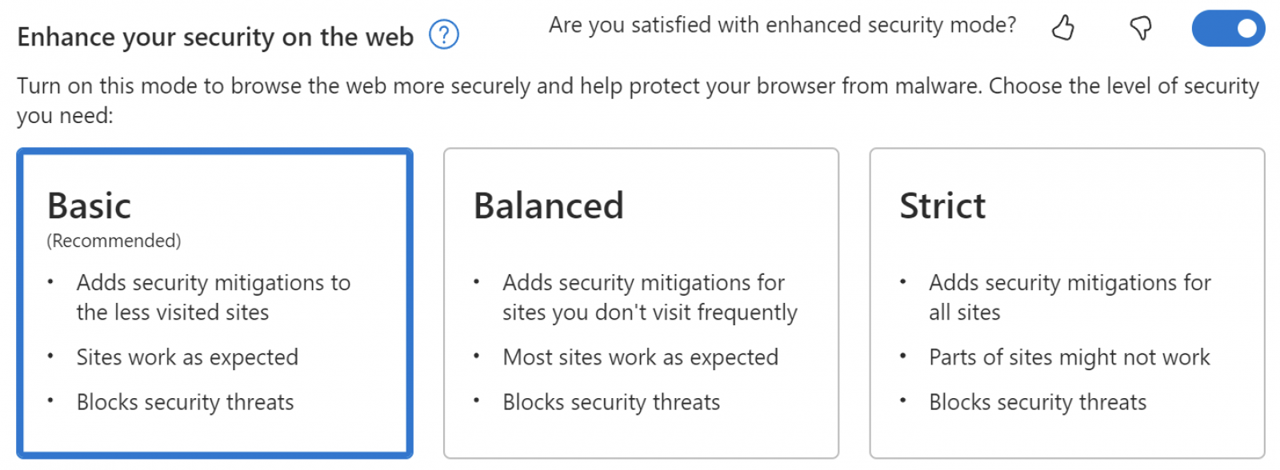
Task: Click the "Turn on this mode" description paragraph
Action: (638, 86)
